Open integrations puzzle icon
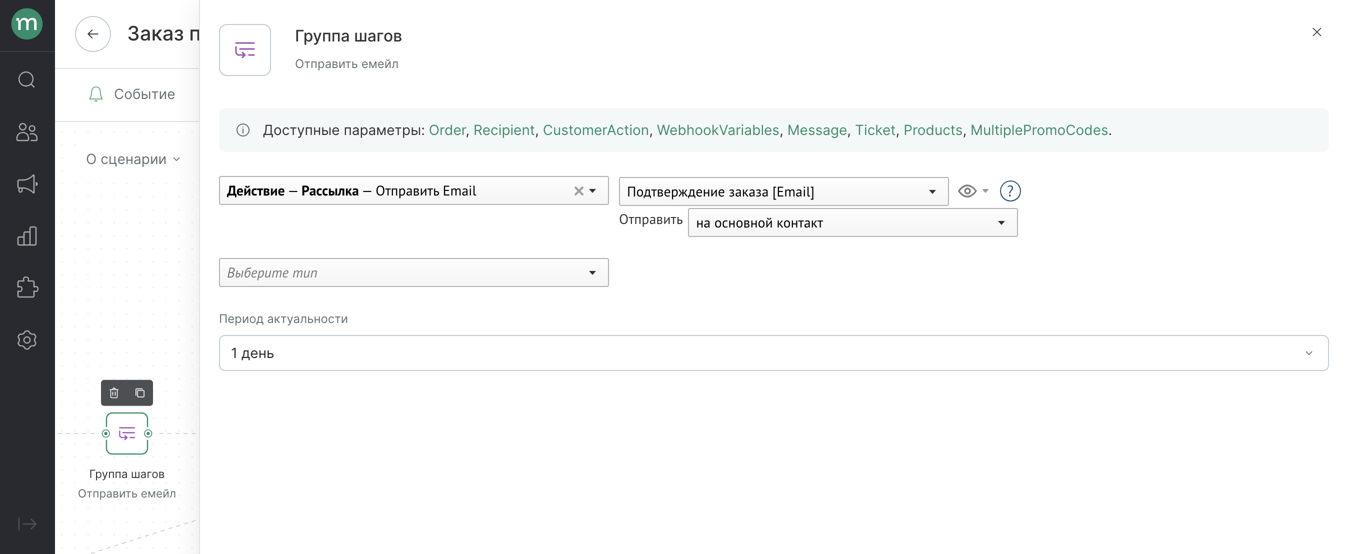Screen dimensions: 1346x554 click(x=26, y=287)
